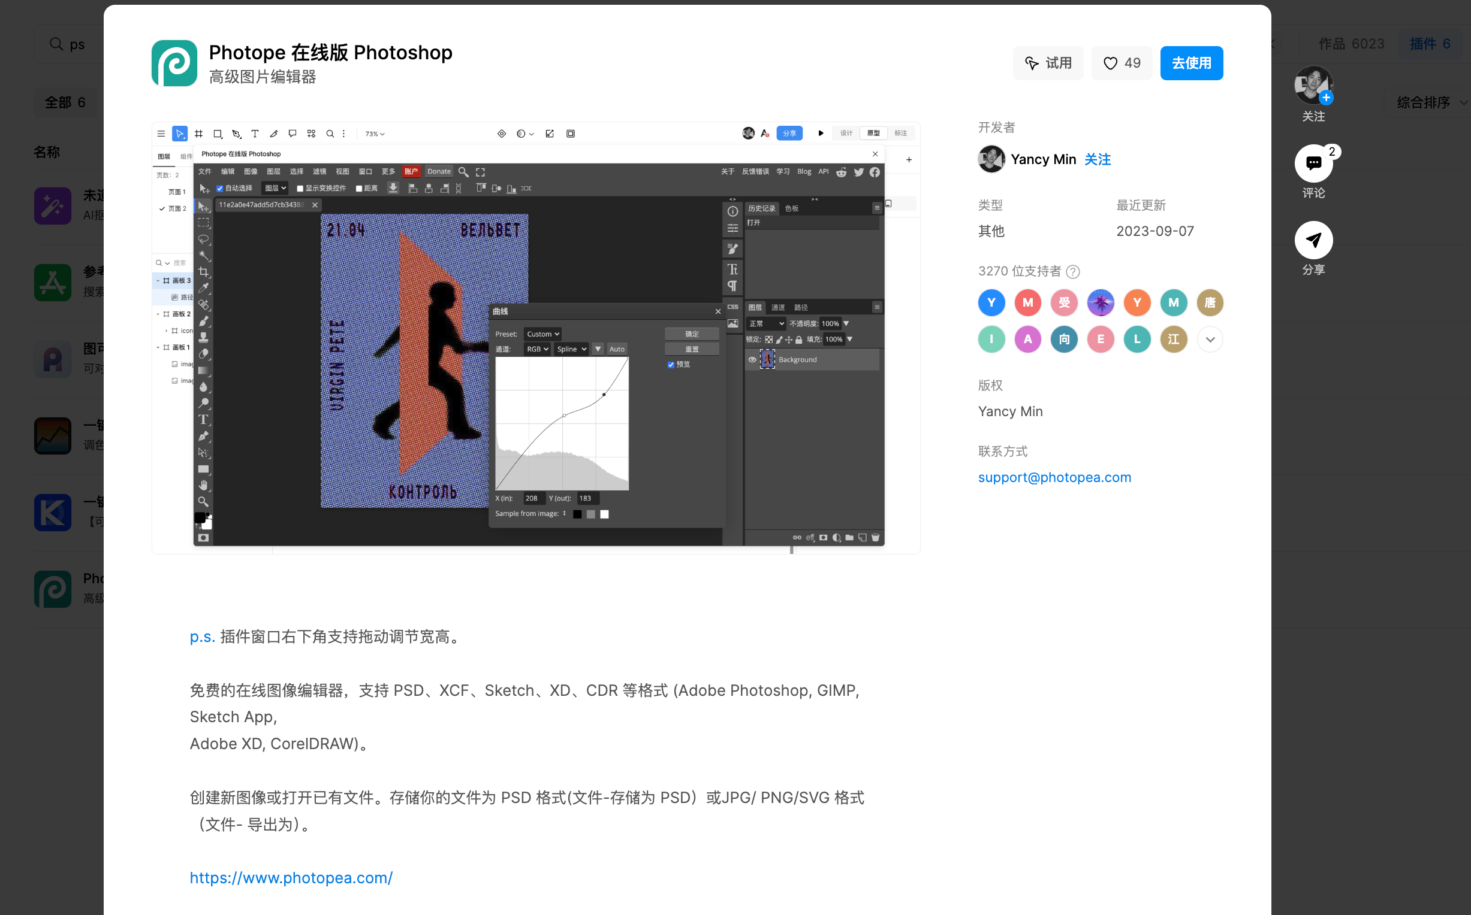Open the Facebook icon link in Photopea
This screenshot has height=915, width=1471.
pos(875,172)
